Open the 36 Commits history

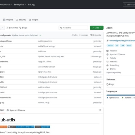(95, 35)
